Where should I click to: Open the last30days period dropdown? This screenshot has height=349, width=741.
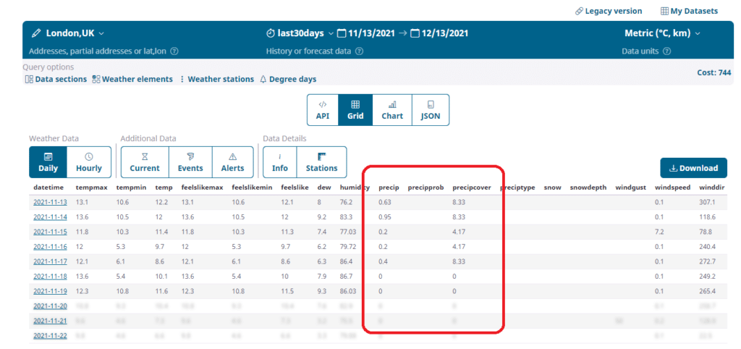pos(331,33)
